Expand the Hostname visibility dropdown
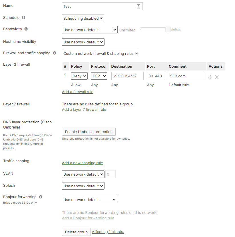The width and height of the screenshot is (235, 237). pos(83,42)
